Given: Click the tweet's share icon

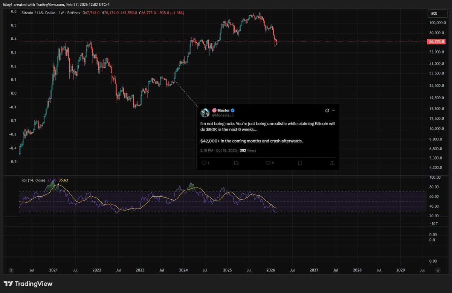Looking at the screenshot, I should point(332,163).
